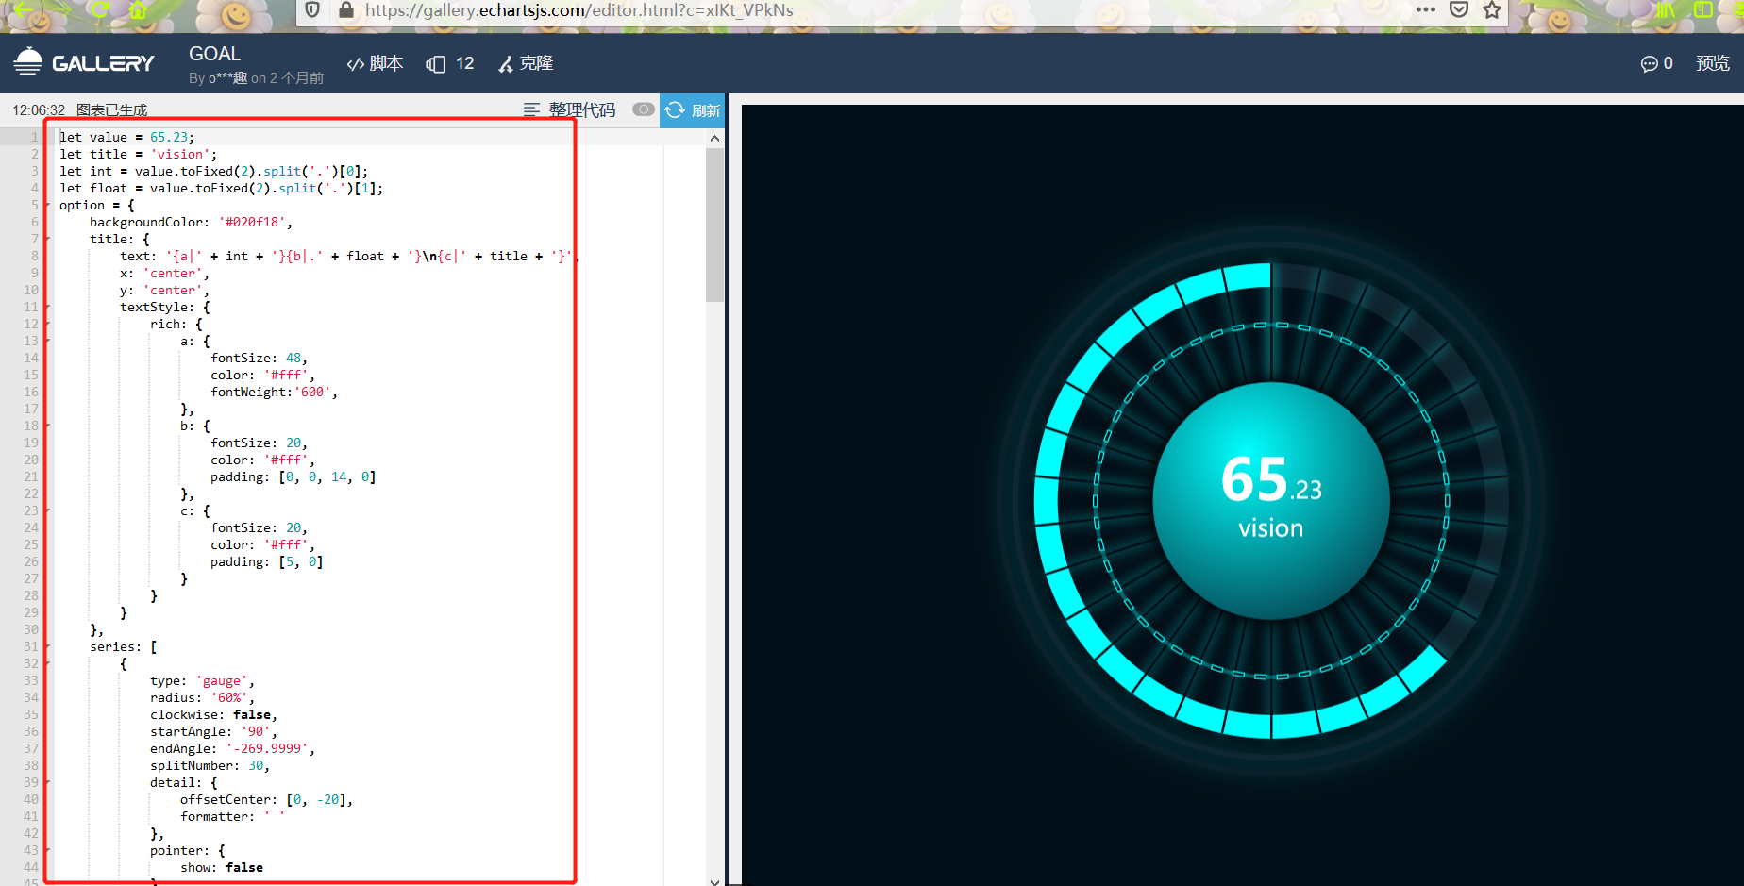Click the timestamp 12:06:32
Image resolution: width=1744 pixels, height=886 pixels.
click(39, 110)
